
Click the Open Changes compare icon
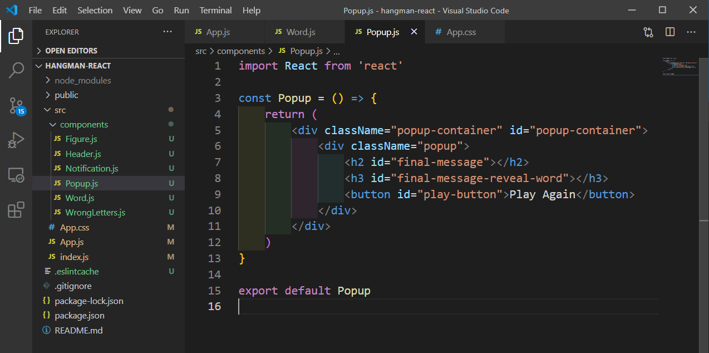click(648, 32)
